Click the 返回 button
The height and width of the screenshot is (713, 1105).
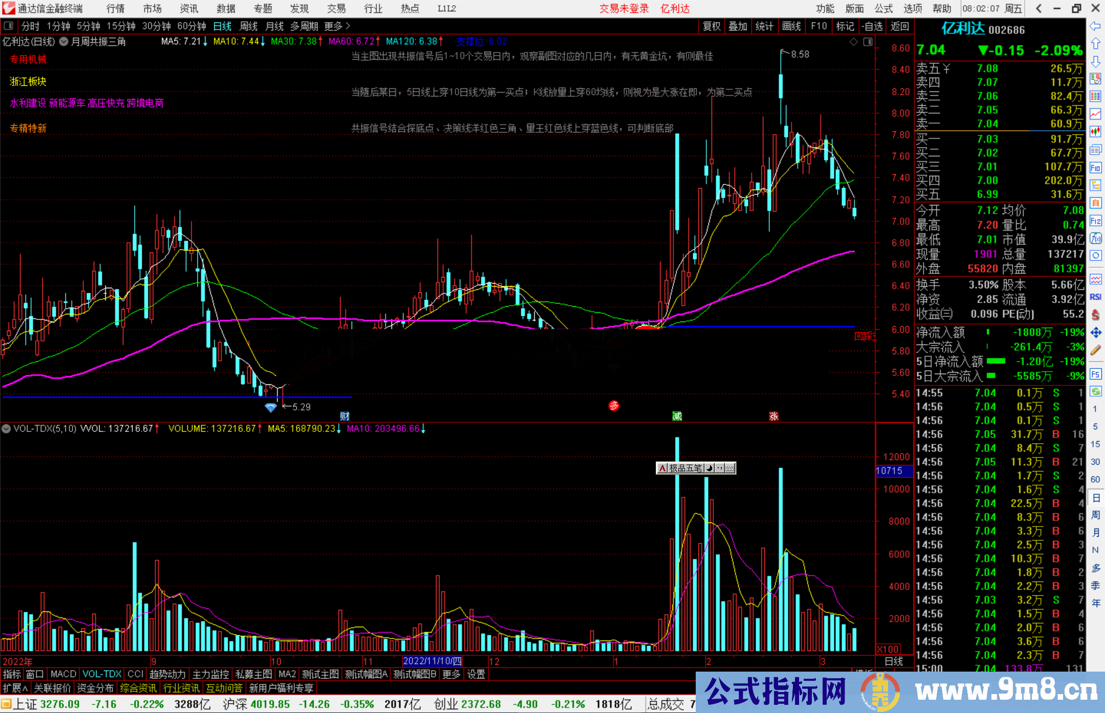point(900,26)
